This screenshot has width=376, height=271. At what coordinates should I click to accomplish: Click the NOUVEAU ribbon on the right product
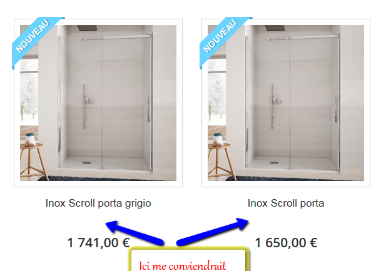221,37
